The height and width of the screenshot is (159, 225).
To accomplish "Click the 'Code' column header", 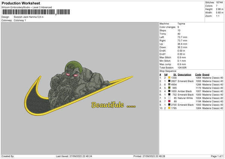I will [198, 75].
